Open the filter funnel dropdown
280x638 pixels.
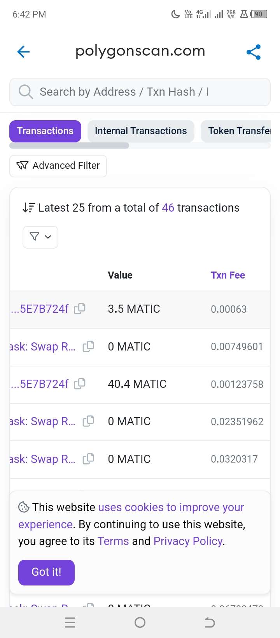click(x=40, y=237)
